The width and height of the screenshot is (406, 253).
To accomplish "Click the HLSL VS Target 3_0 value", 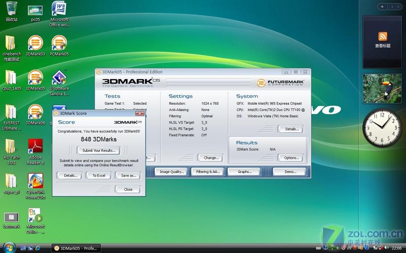I will [205, 122].
